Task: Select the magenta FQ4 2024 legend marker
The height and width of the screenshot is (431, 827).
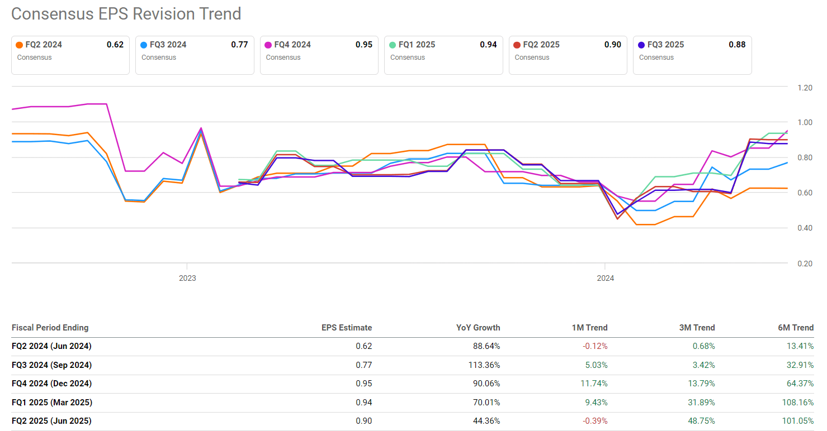Action: (268, 44)
